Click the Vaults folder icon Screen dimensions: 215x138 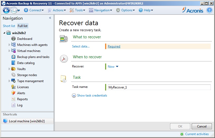pyautogui.click(x=13, y=69)
